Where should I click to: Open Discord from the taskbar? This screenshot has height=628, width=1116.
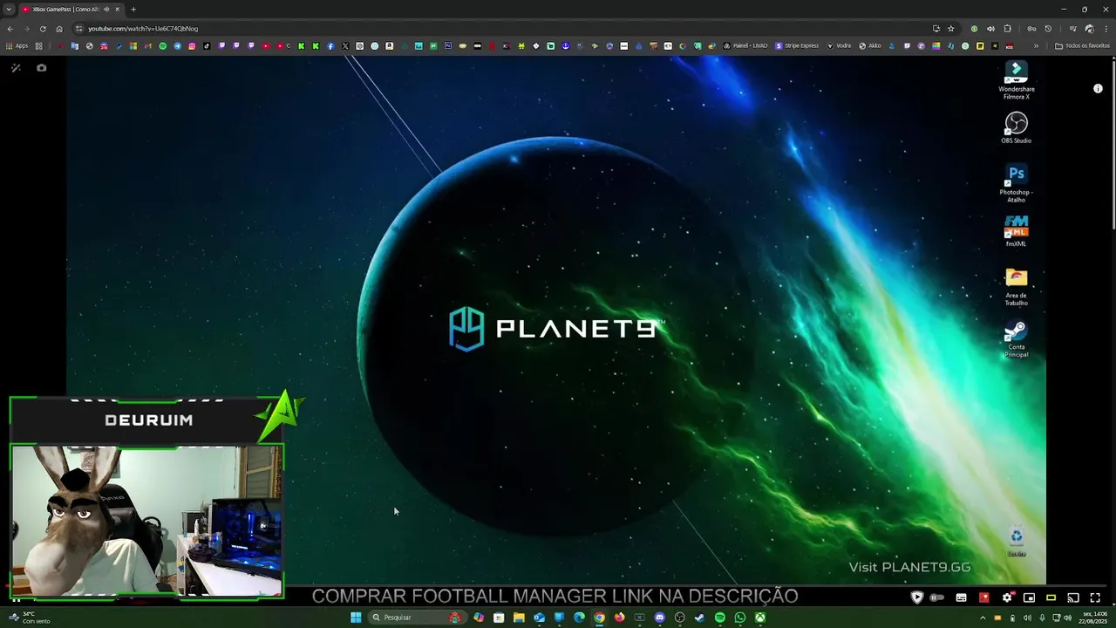tap(659, 618)
